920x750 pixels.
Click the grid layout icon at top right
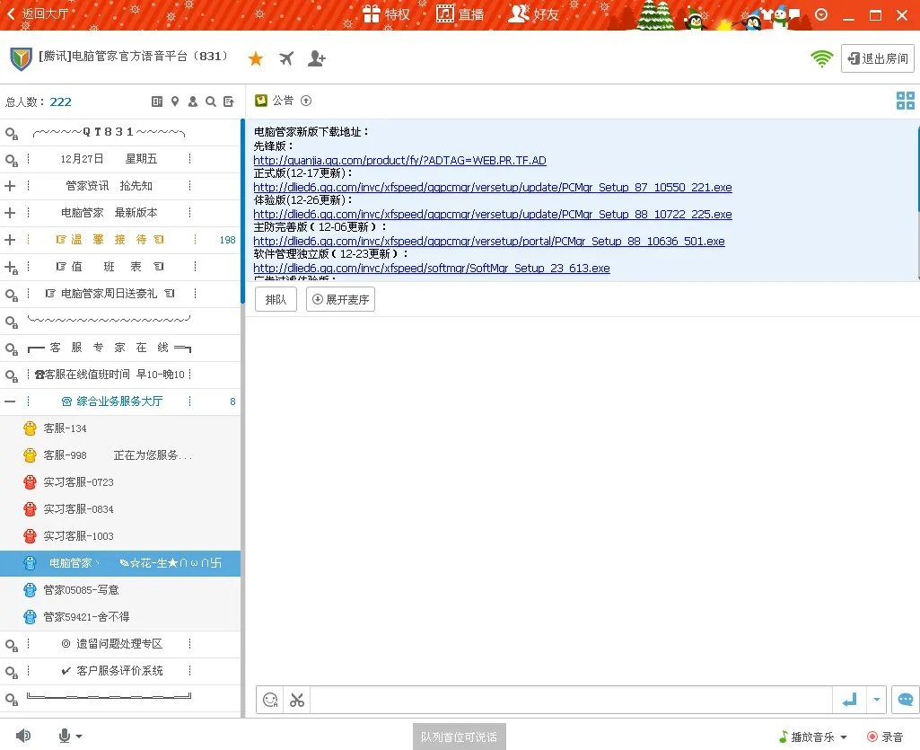pos(905,101)
